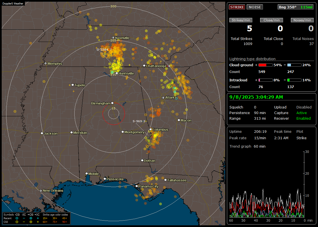Click the Montgomery city dot marker
The image size is (318, 227).
click(x=122, y=132)
